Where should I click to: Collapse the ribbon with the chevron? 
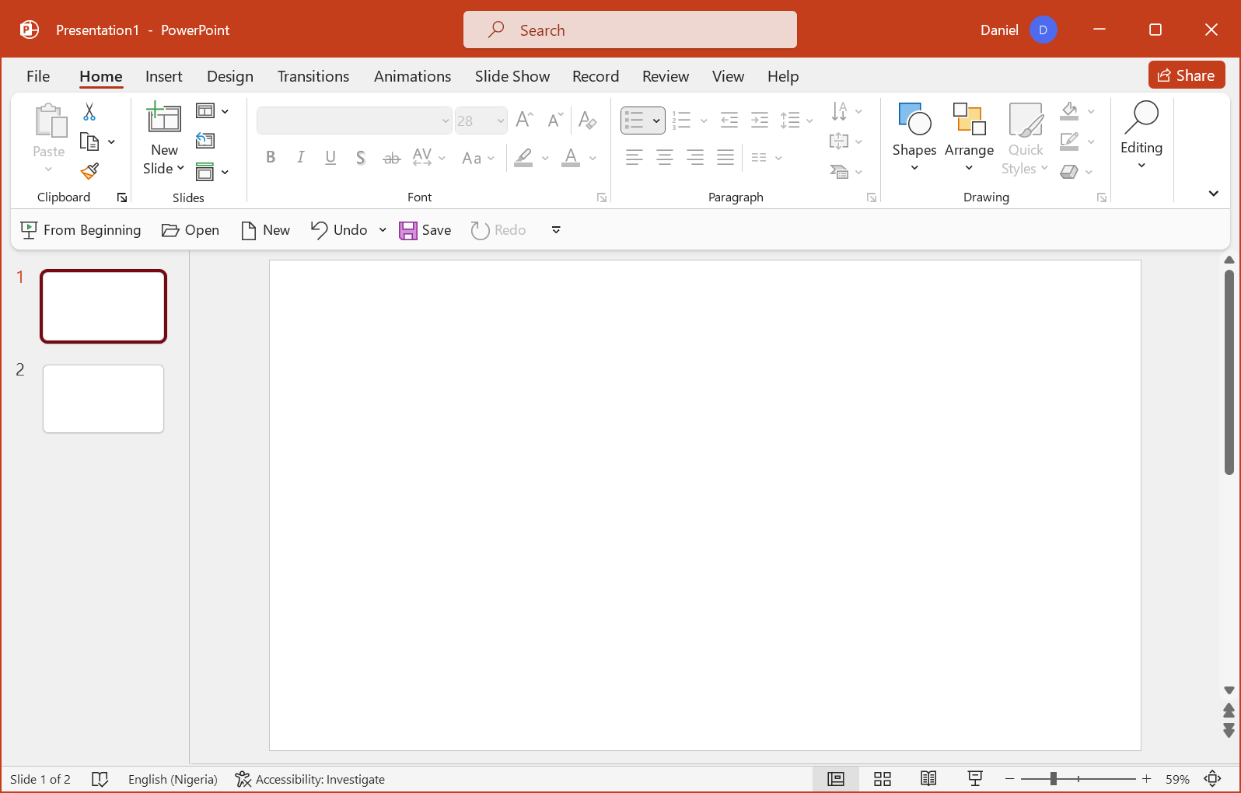[x=1213, y=194]
